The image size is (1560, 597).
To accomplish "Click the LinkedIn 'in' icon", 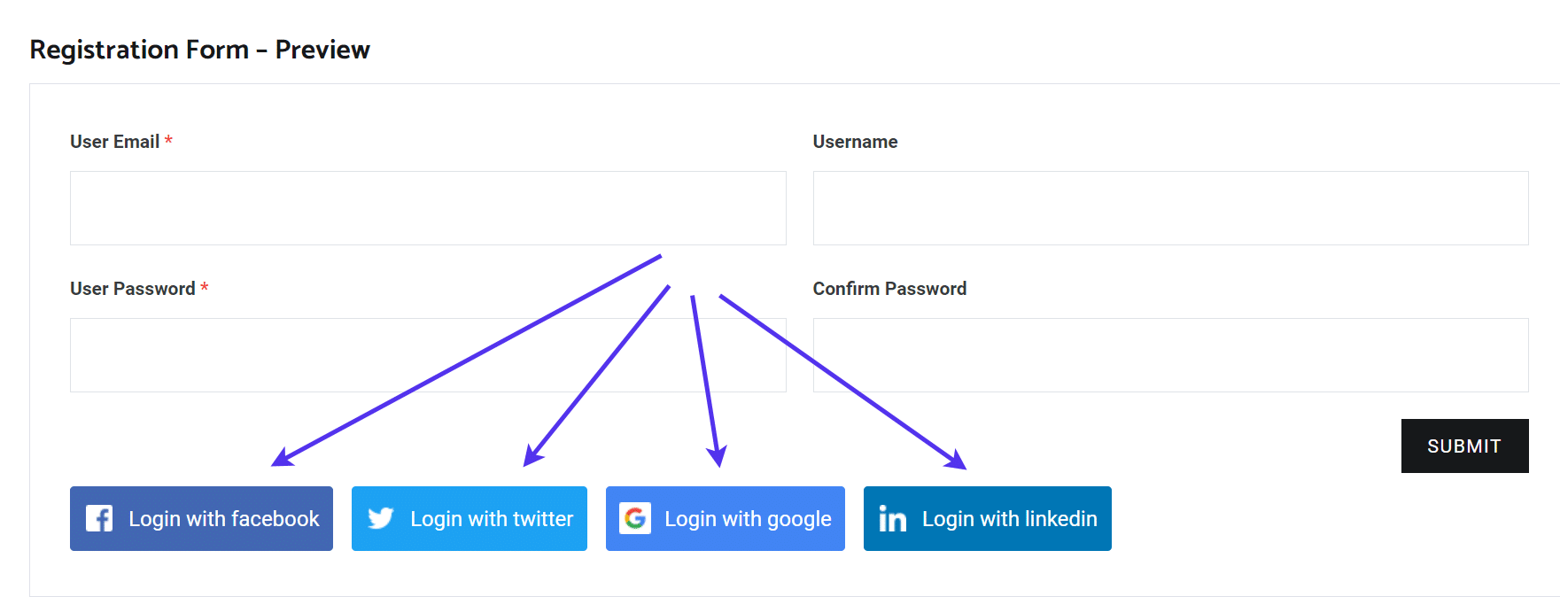I will [x=892, y=519].
